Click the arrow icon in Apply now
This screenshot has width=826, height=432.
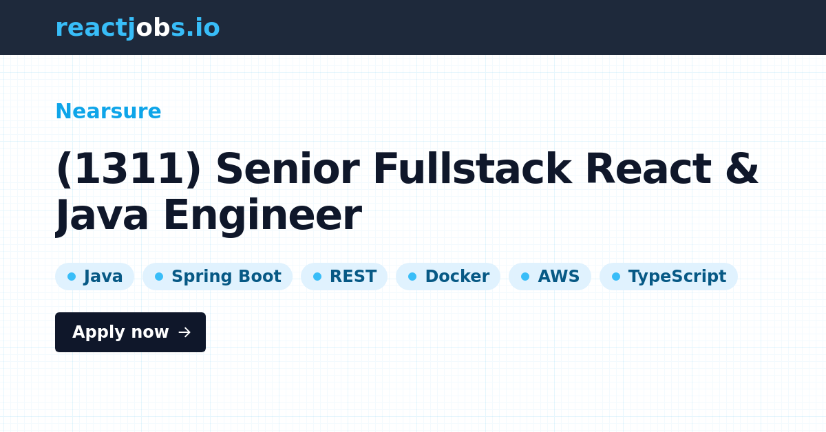[x=184, y=332]
